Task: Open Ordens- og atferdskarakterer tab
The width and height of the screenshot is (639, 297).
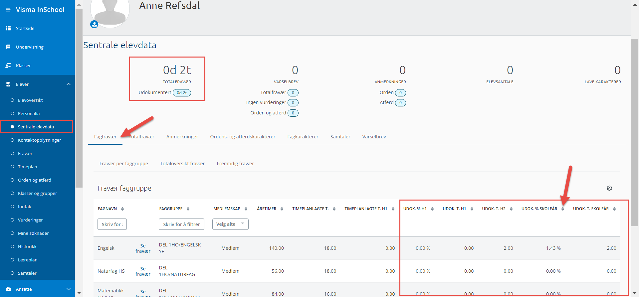Action: point(243,137)
